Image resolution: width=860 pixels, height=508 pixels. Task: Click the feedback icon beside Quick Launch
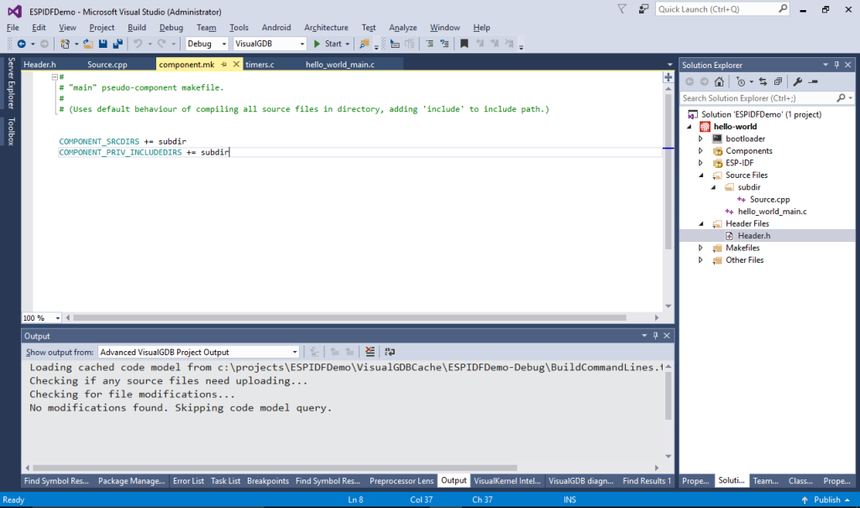[643, 9]
